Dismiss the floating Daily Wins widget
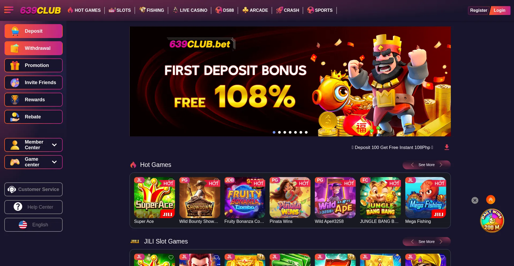This screenshot has width=514, height=266. click(x=475, y=200)
